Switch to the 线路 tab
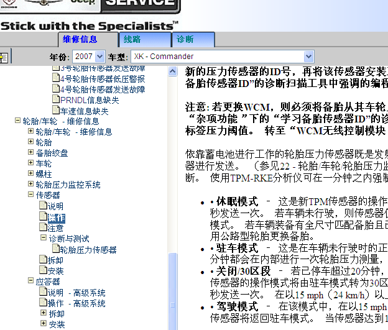Image resolution: width=388 pixels, height=330 pixels. 145,40
